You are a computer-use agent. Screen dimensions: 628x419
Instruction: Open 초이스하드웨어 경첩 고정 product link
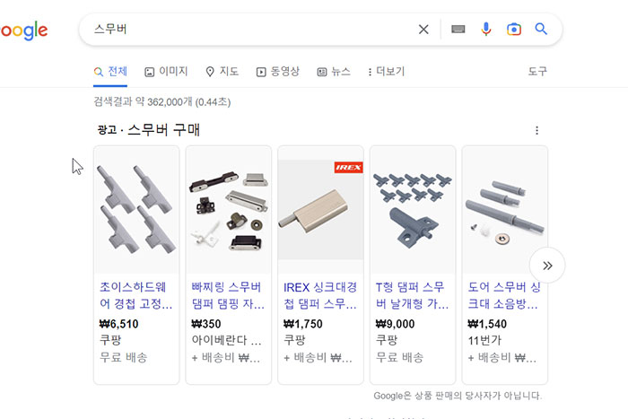pos(136,295)
